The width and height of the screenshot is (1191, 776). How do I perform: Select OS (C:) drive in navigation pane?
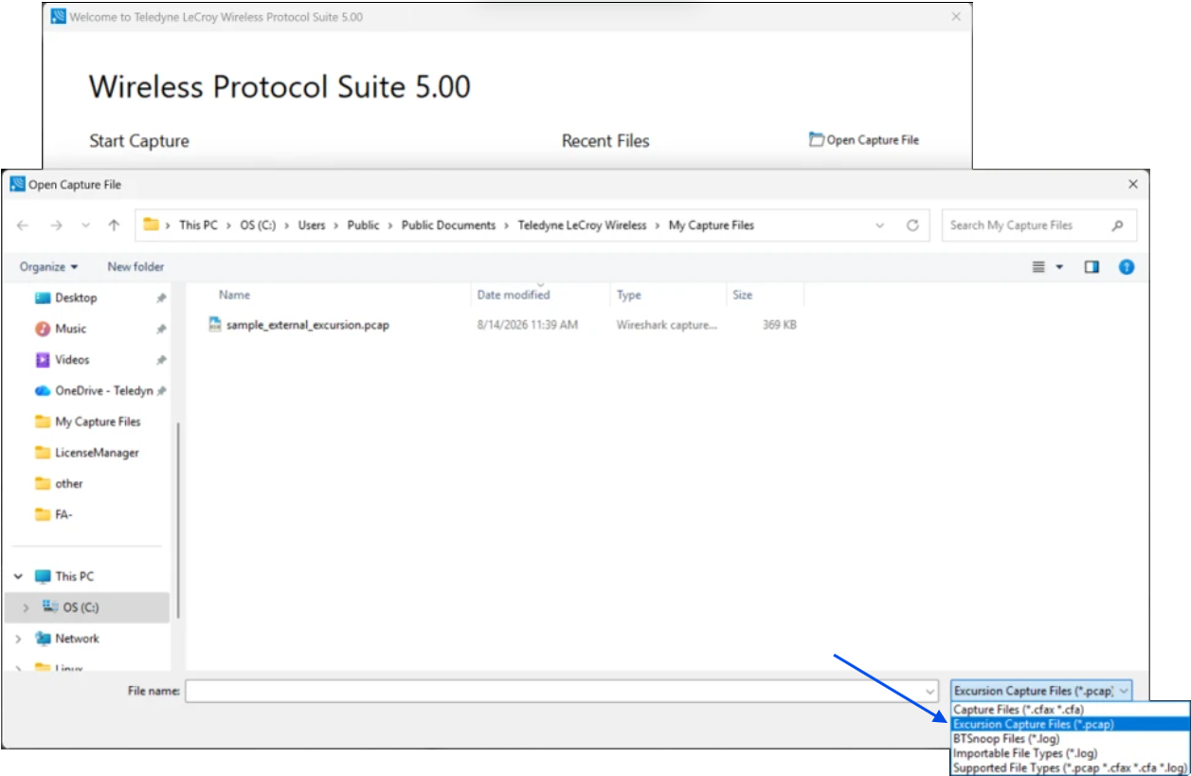point(81,607)
